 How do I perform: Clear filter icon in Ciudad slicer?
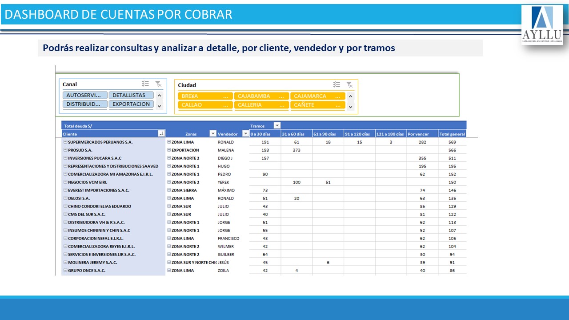click(349, 84)
